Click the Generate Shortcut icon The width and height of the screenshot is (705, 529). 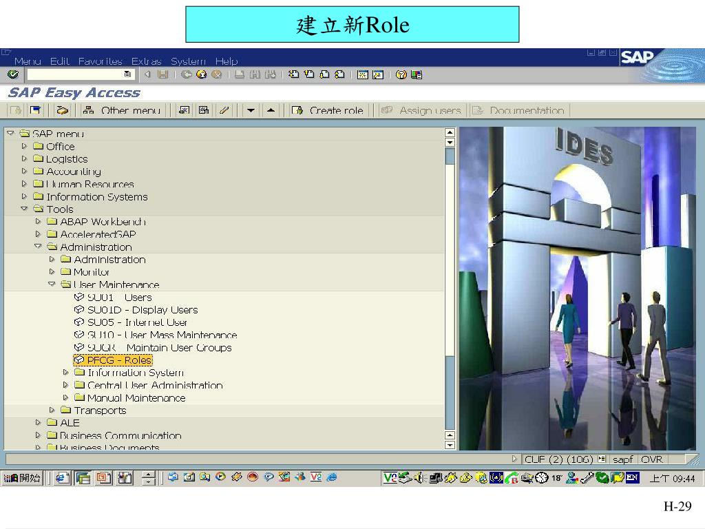click(x=378, y=74)
